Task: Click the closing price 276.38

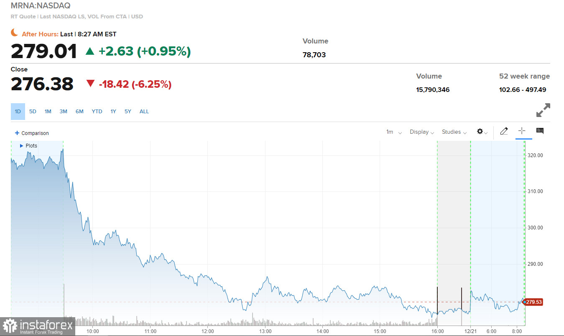Action: point(42,84)
